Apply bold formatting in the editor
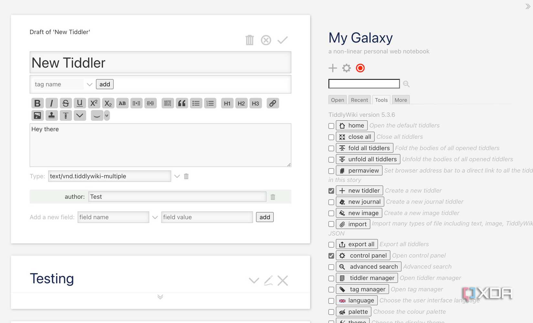 click(37, 103)
